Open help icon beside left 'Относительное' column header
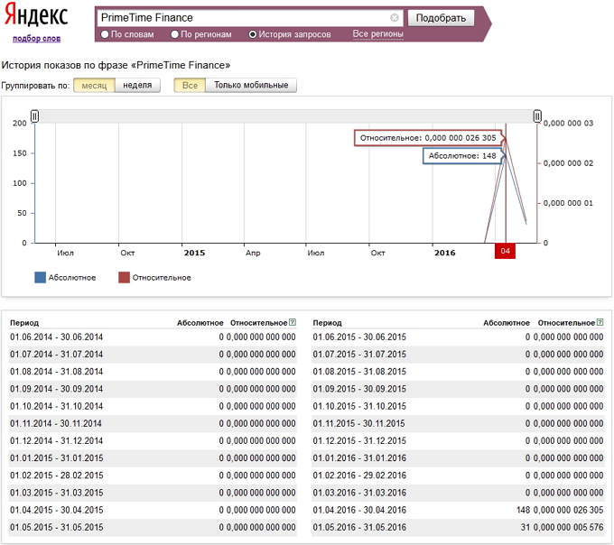614x545 pixels. pyautogui.click(x=293, y=322)
